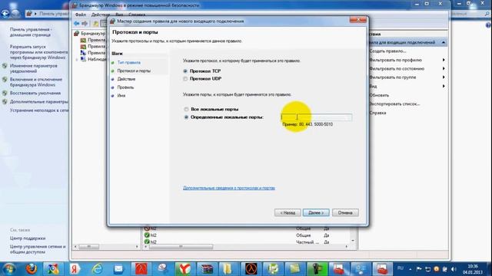This screenshot has width=492, height=276.
Task: Click Создать правило in the actions pane
Action: point(387,51)
